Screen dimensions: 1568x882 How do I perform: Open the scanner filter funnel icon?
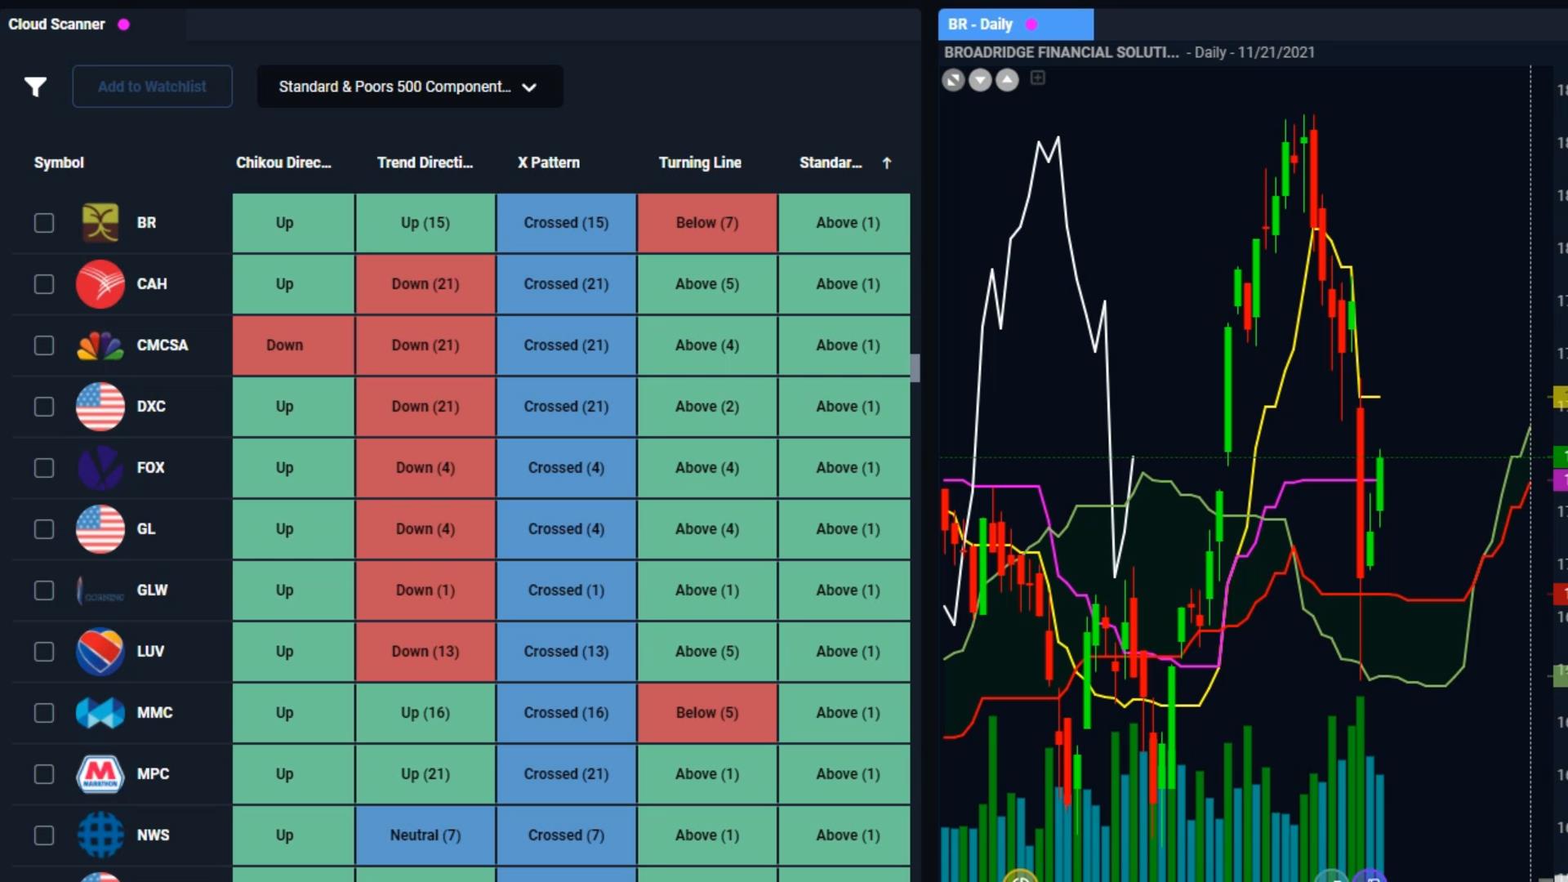click(35, 87)
